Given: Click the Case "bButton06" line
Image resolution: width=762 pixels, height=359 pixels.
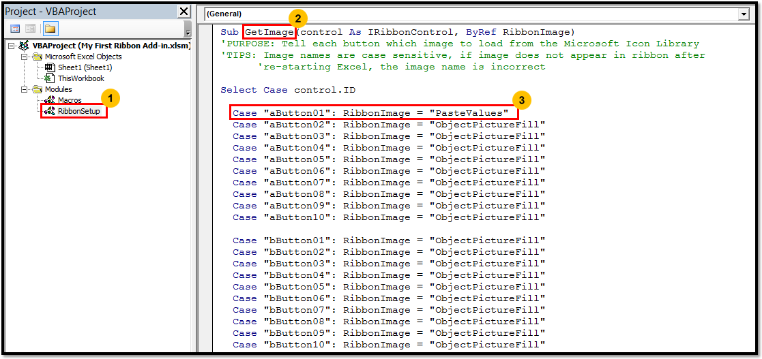Looking at the screenshot, I should coord(389,298).
